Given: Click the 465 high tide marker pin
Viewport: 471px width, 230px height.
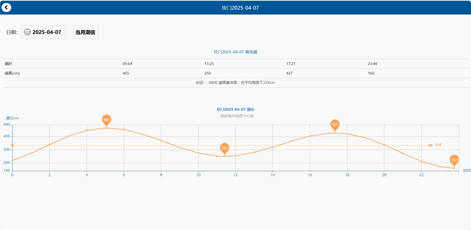Looking at the screenshot, I should (x=106, y=120).
